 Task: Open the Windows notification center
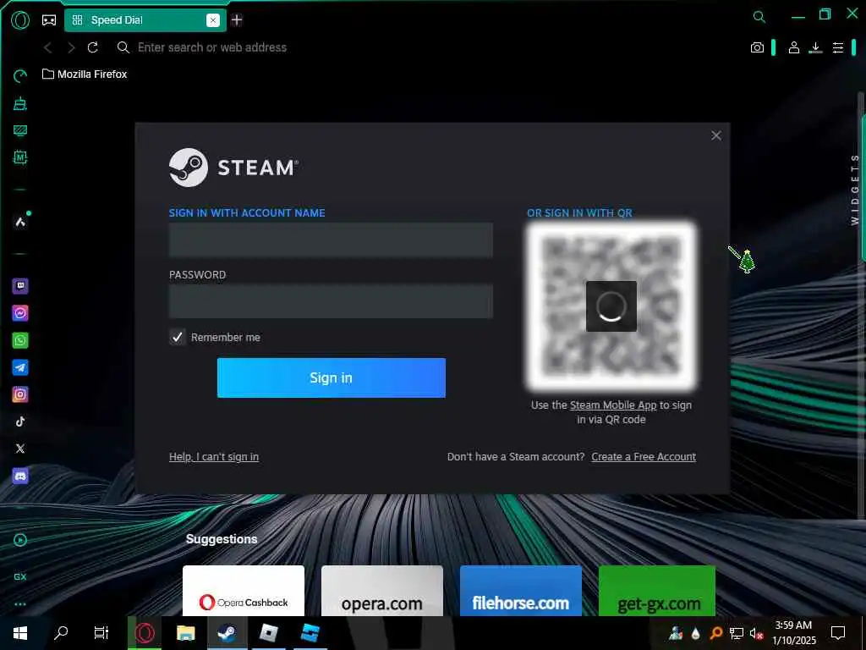pos(838,633)
